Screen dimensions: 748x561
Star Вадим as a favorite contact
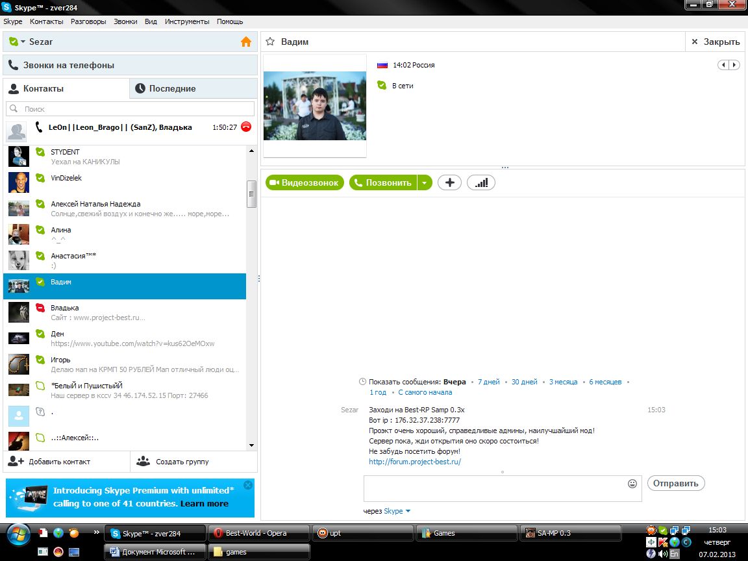270,42
